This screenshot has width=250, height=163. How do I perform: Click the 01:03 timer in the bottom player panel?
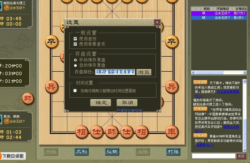14,132
